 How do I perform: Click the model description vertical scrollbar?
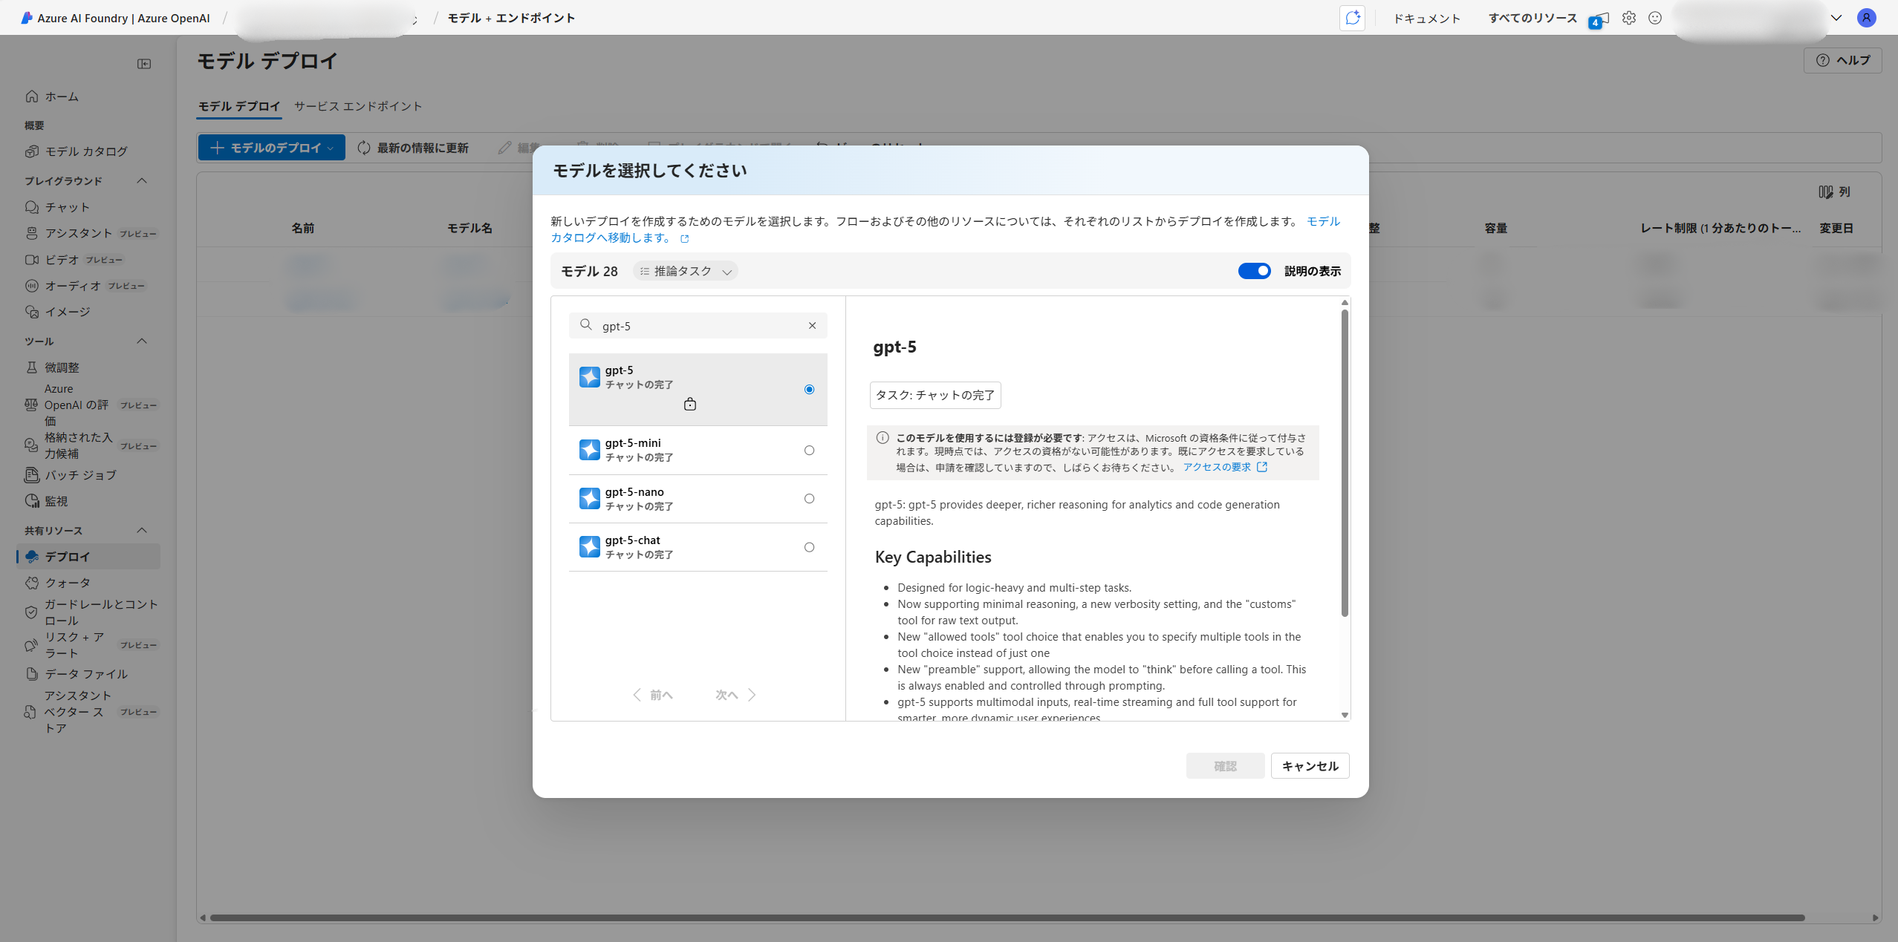(1345, 463)
